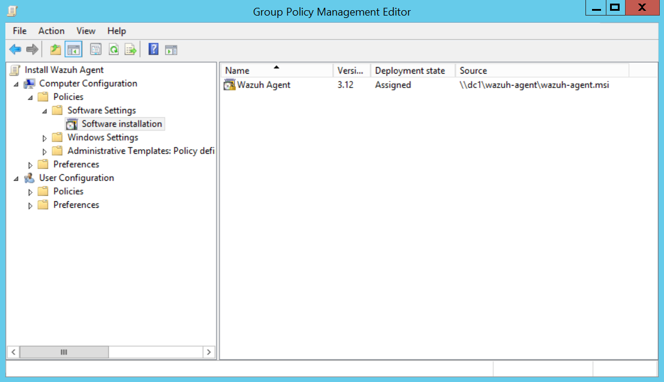Sort by the Source column header

tap(542, 71)
